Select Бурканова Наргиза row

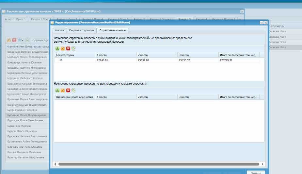(x=27, y=126)
